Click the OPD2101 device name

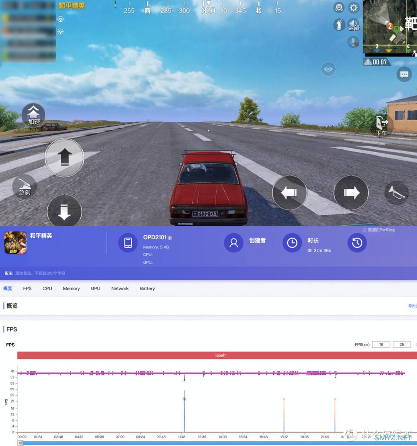(x=155, y=237)
